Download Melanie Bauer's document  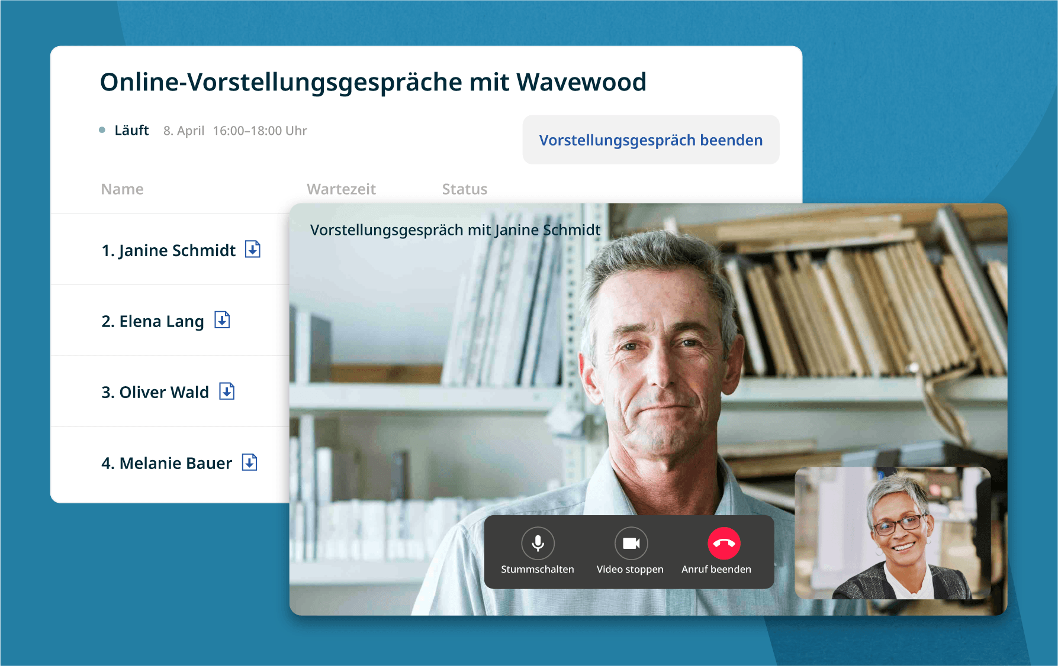(x=250, y=462)
